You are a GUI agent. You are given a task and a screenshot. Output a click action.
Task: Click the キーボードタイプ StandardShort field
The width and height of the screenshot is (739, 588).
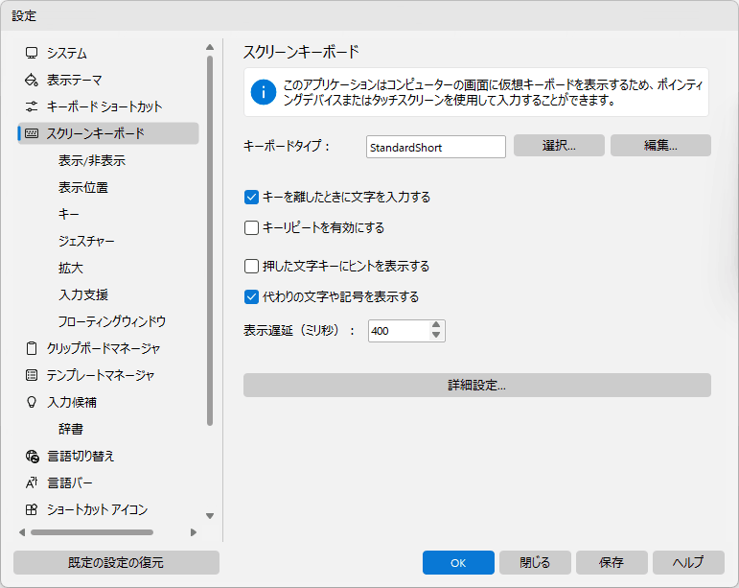pos(436,147)
